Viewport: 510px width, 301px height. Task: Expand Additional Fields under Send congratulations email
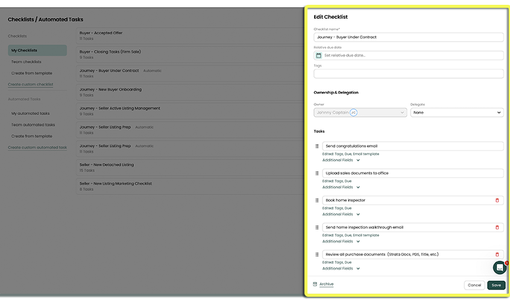point(341,160)
